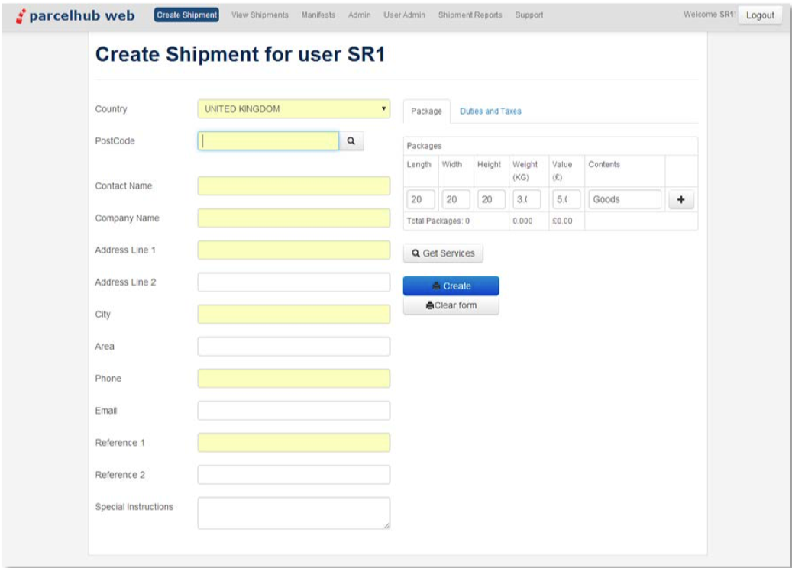The height and width of the screenshot is (568, 792).
Task: Add a package with the plus icon
Action: [680, 199]
